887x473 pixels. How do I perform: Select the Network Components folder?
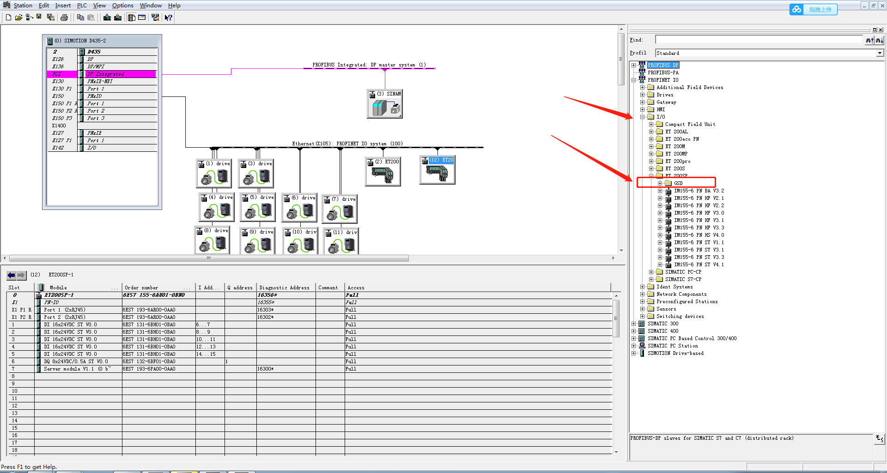coord(681,294)
